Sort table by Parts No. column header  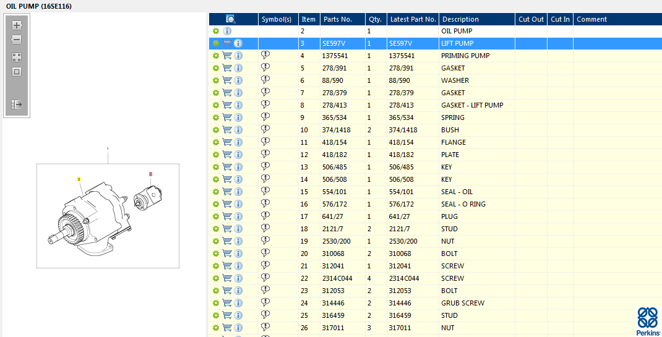pos(337,19)
